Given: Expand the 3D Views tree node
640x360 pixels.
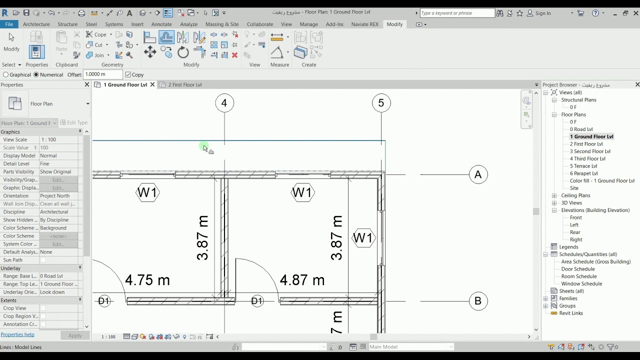Looking at the screenshot, I should (x=554, y=203).
